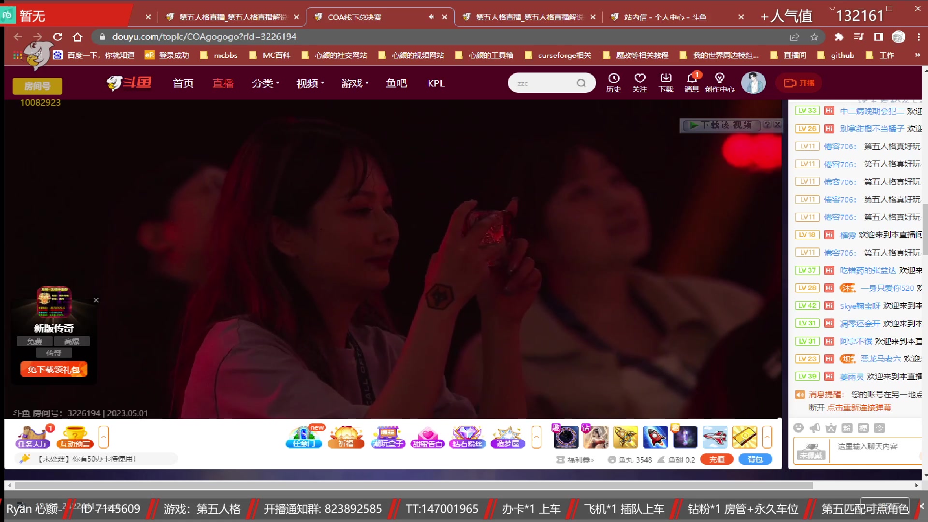This screenshot has width=928, height=522.
Task: Send the red rocket gift
Action: click(x=655, y=437)
